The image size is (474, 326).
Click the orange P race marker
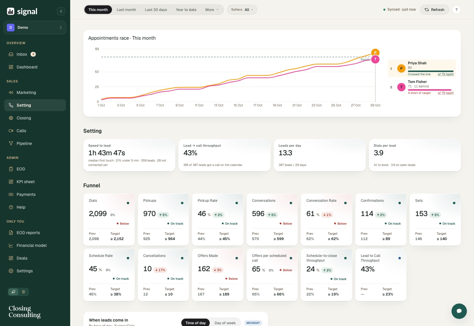[375, 52]
